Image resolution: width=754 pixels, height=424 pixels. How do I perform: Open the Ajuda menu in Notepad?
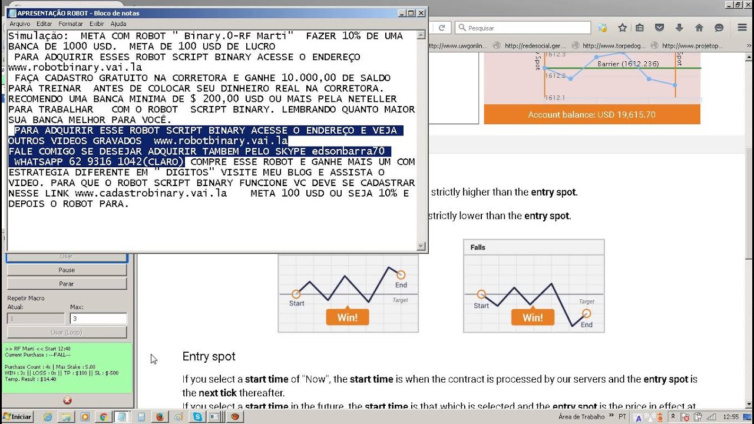pyautogui.click(x=118, y=24)
